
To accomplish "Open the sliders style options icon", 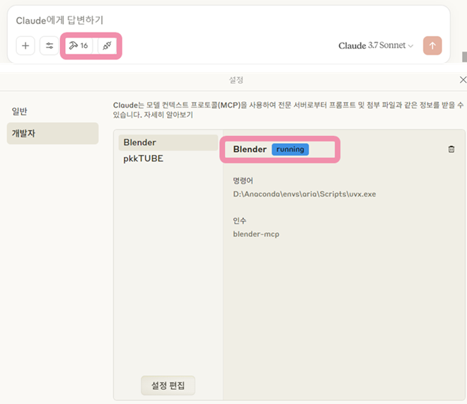I will point(50,46).
